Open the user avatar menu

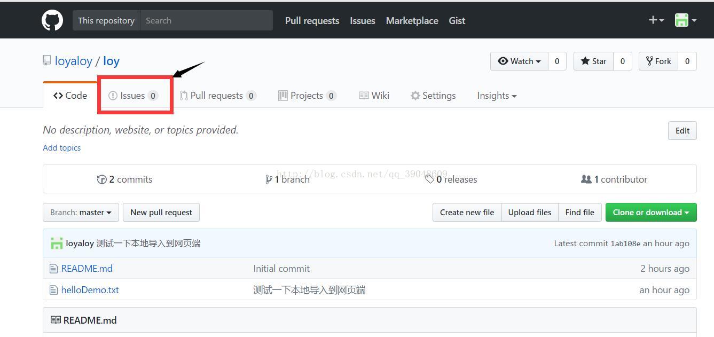[x=686, y=20]
